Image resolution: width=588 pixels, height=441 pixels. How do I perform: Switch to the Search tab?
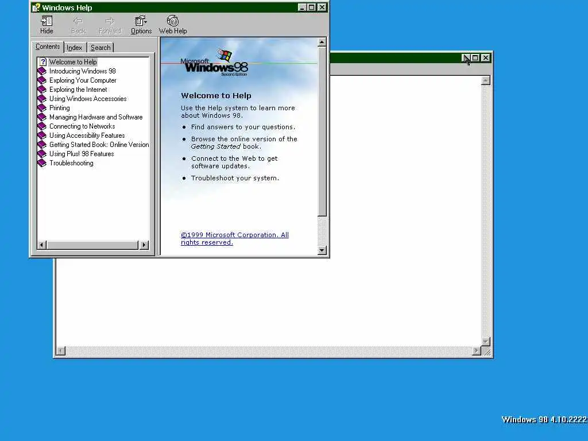pyautogui.click(x=100, y=48)
